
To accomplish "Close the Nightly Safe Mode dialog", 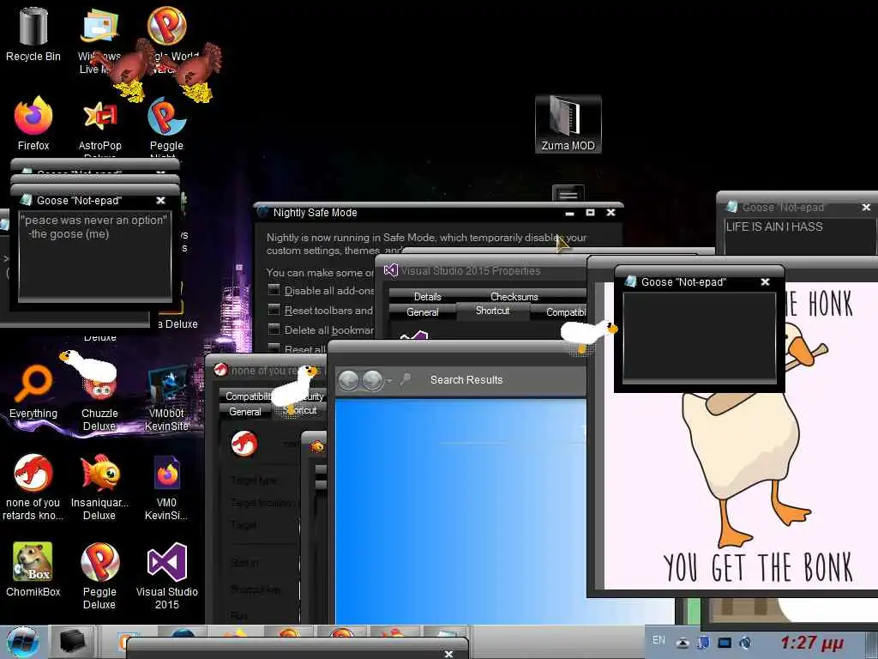I will [x=610, y=213].
